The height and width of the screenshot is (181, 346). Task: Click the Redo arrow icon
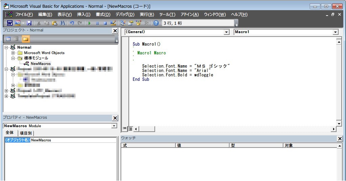[80, 23]
